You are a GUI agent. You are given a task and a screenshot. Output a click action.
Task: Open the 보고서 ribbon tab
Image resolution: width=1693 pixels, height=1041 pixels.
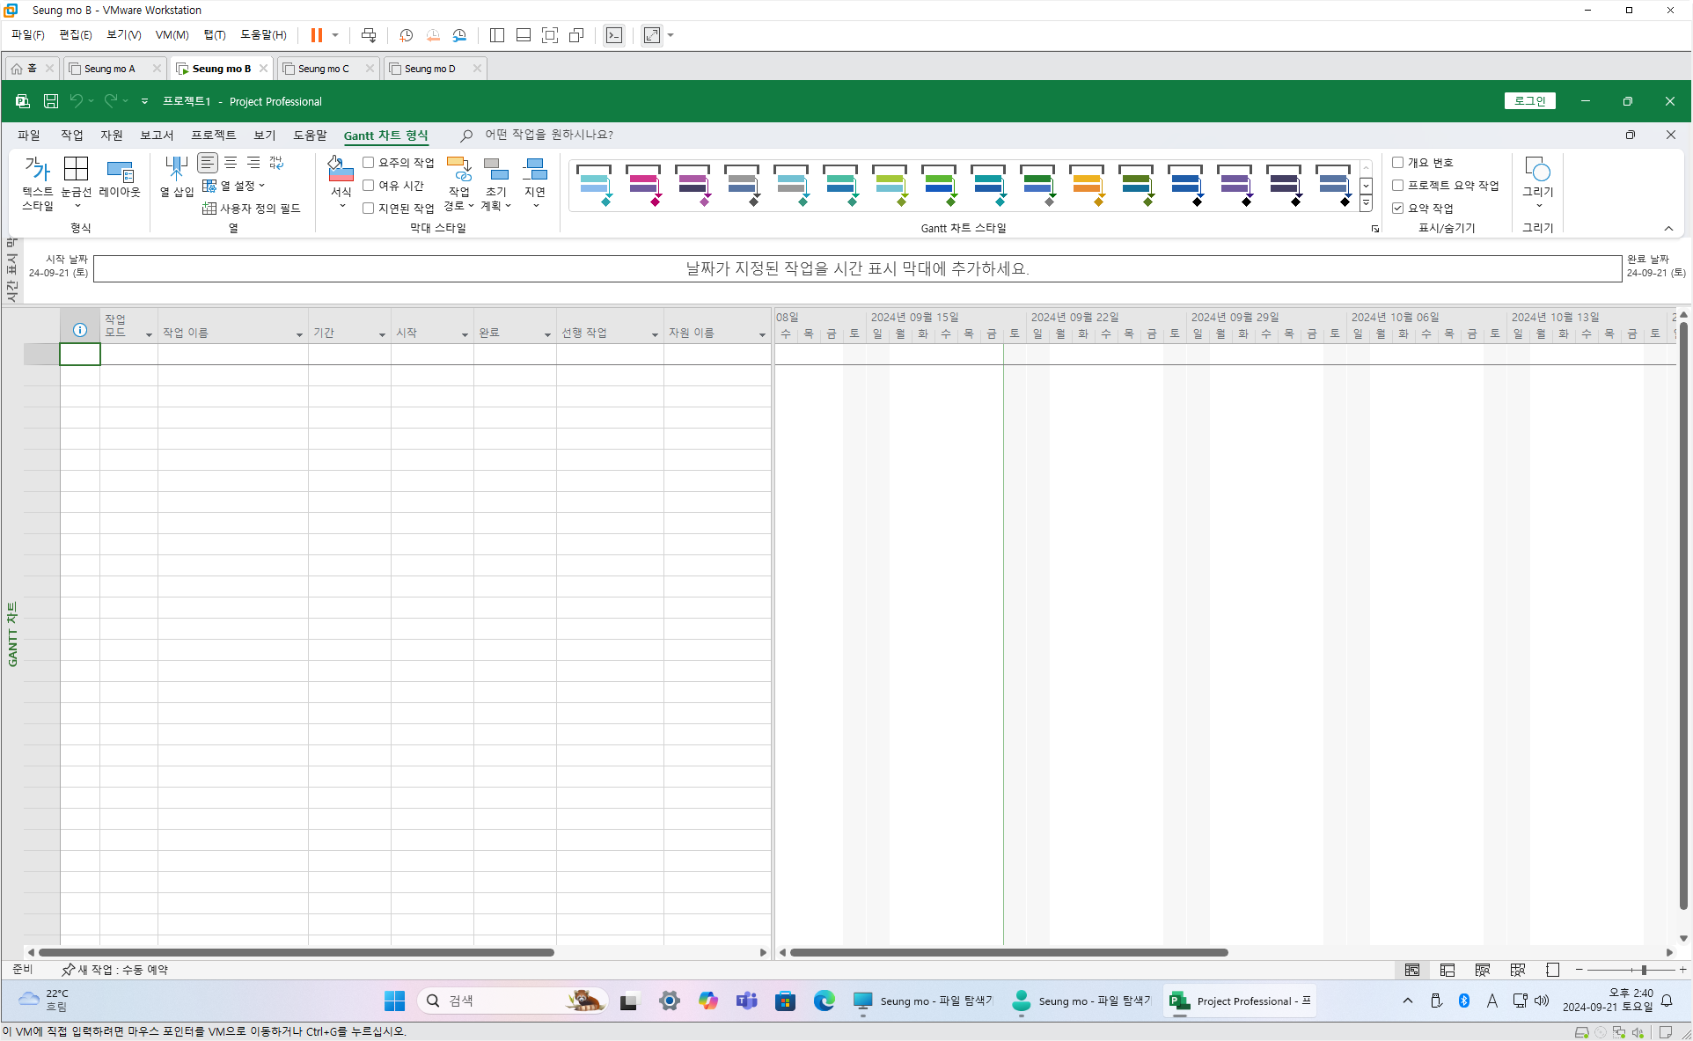[157, 135]
